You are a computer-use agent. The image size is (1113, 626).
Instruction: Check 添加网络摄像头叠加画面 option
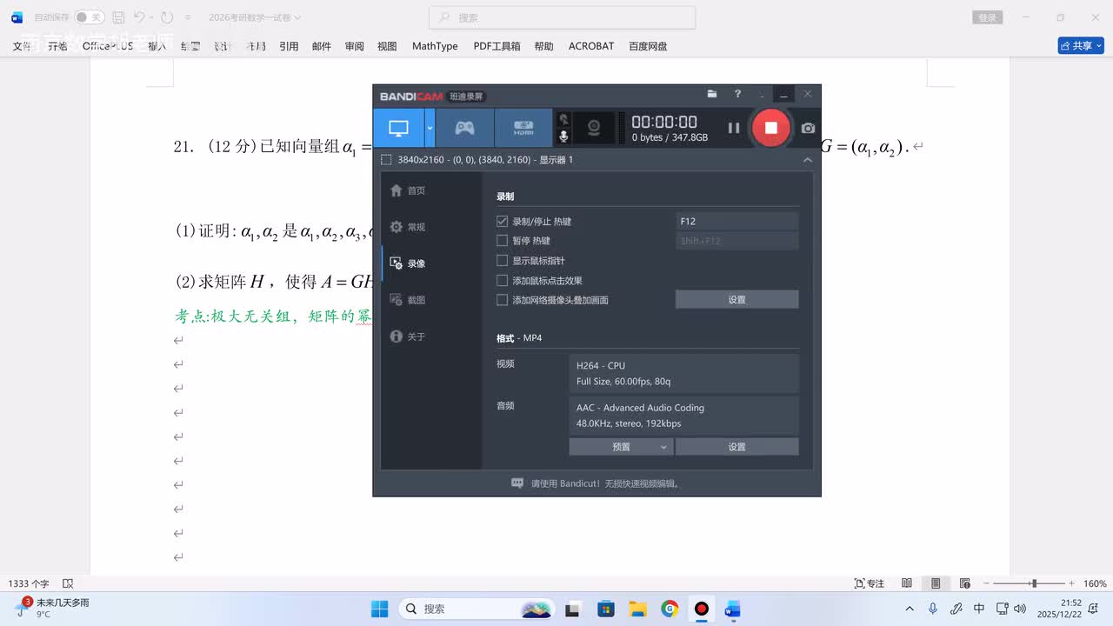click(x=502, y=300)
